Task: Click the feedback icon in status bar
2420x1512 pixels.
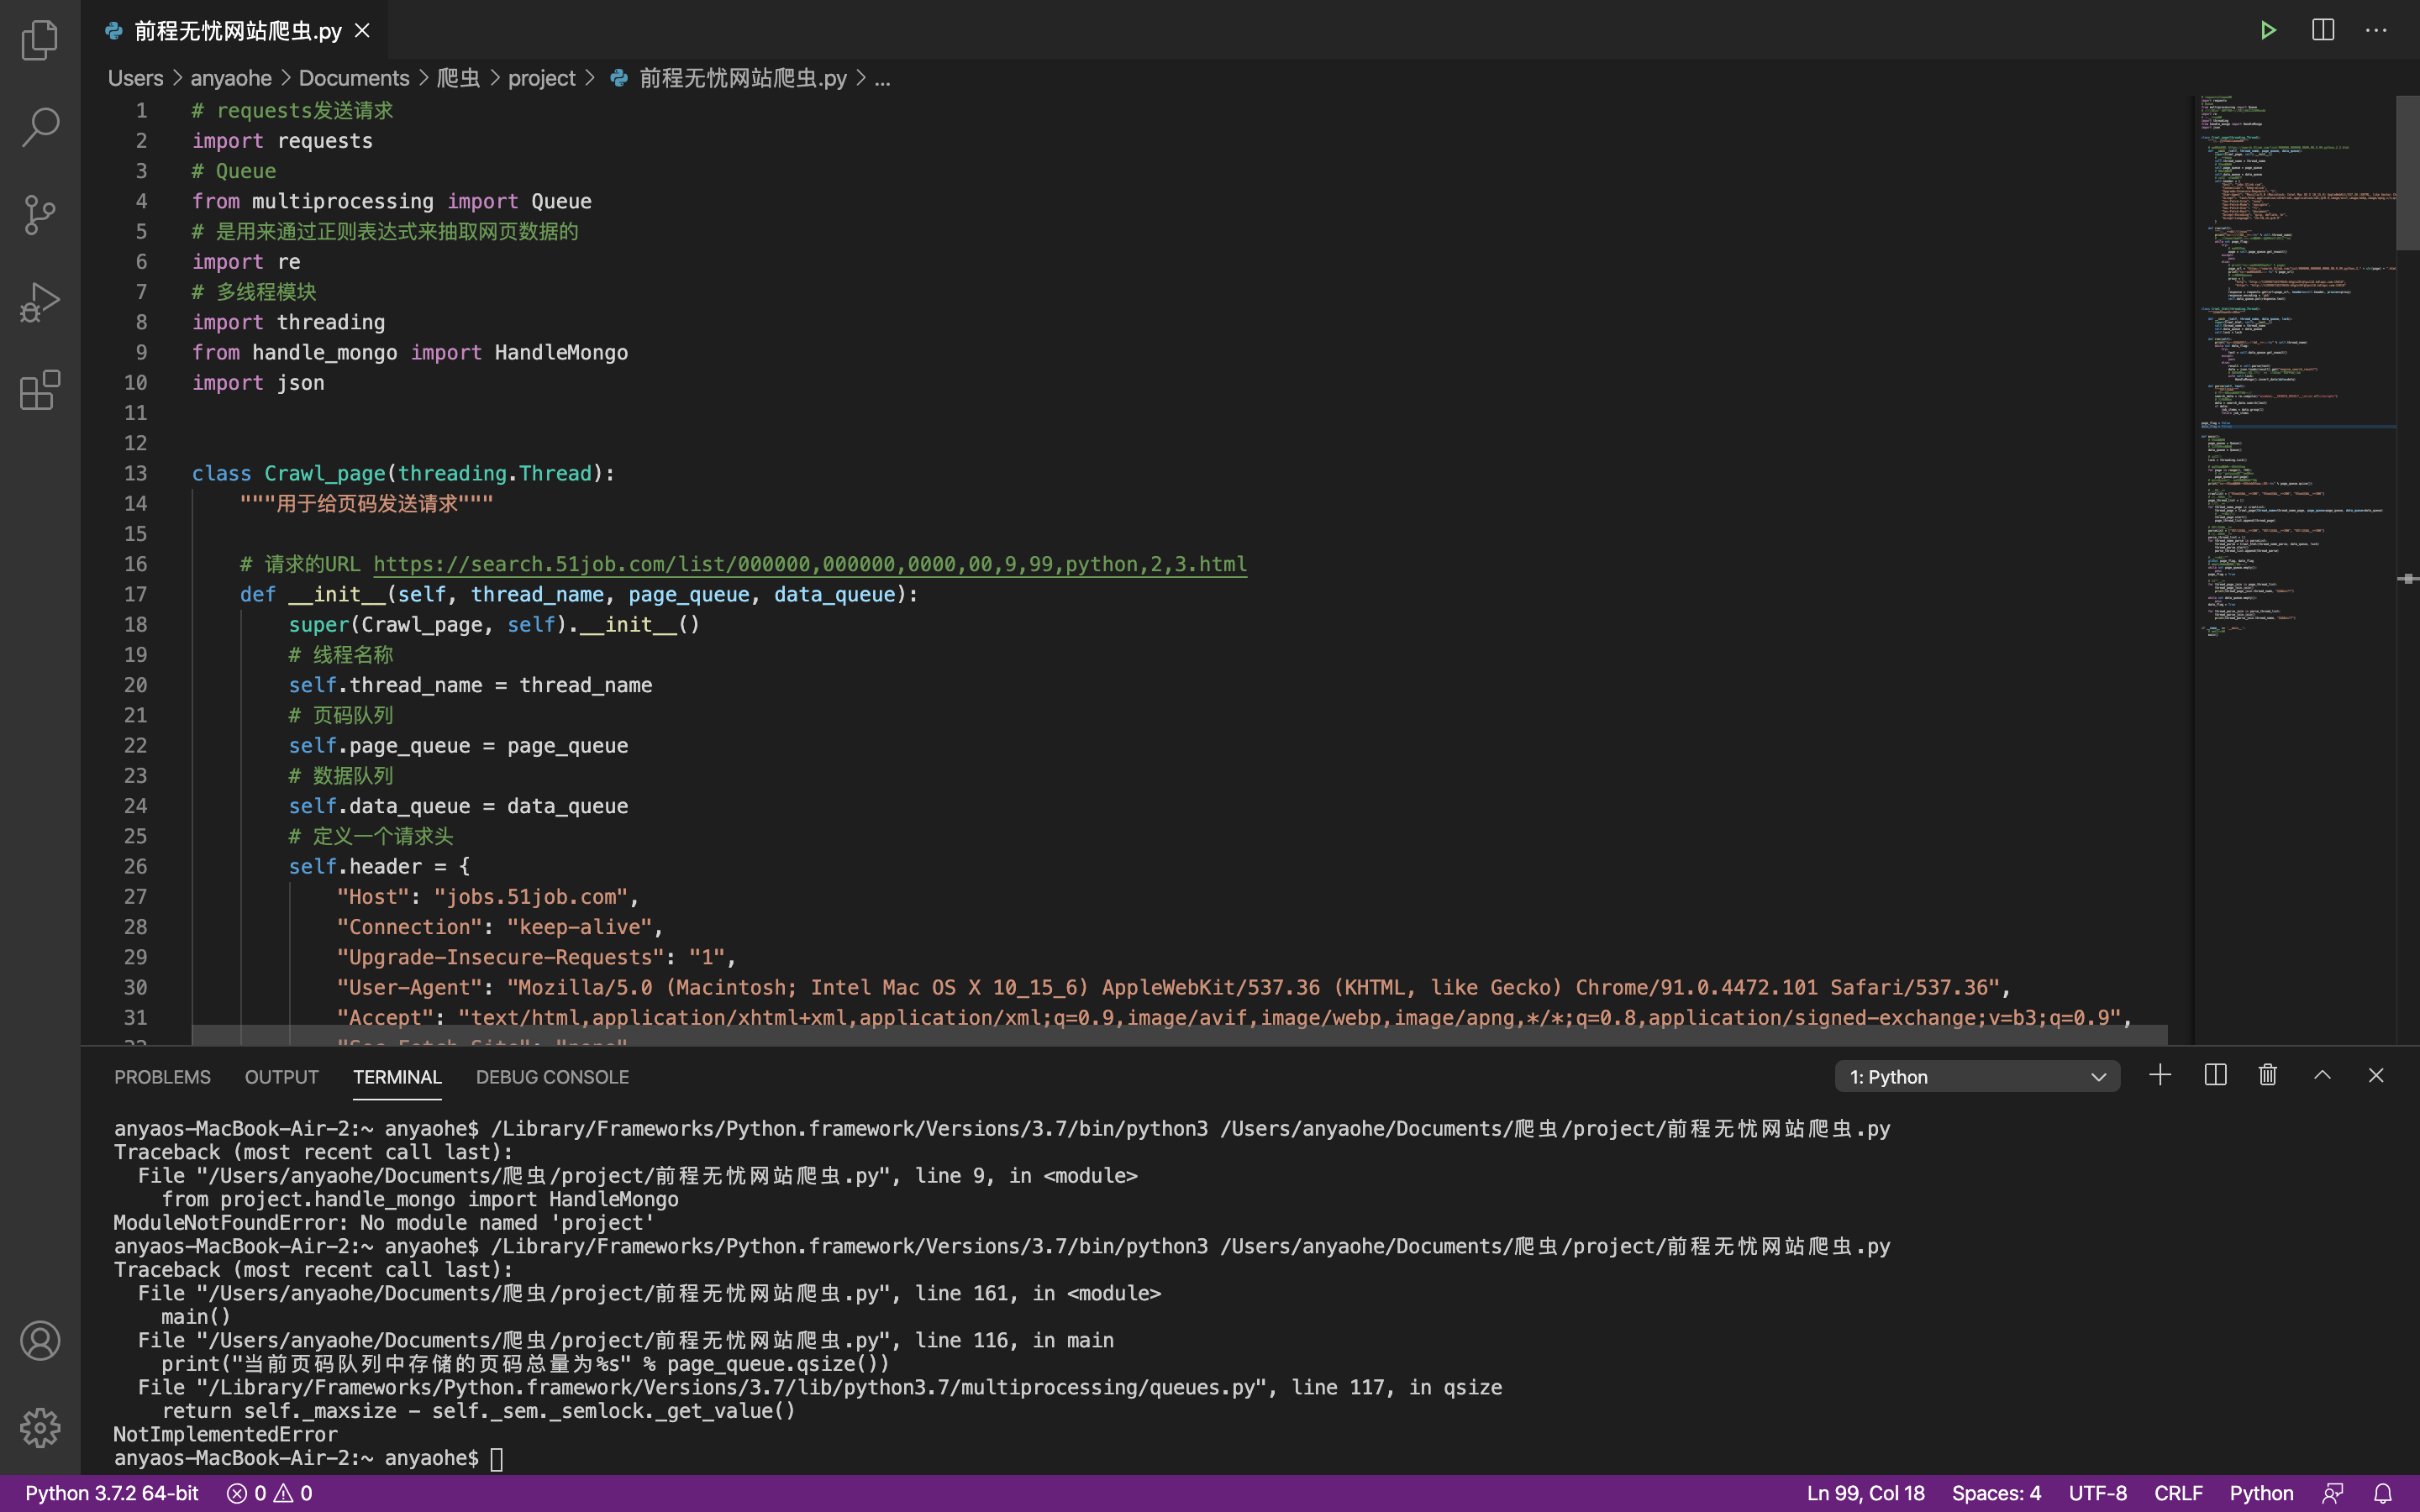Action: click(2333, 1493)
